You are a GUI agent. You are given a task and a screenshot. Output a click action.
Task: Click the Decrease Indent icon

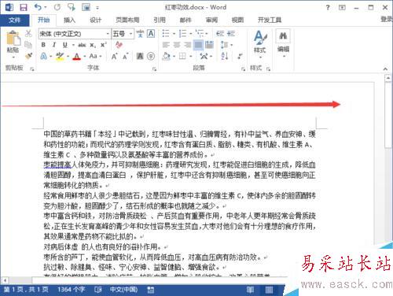220,34
